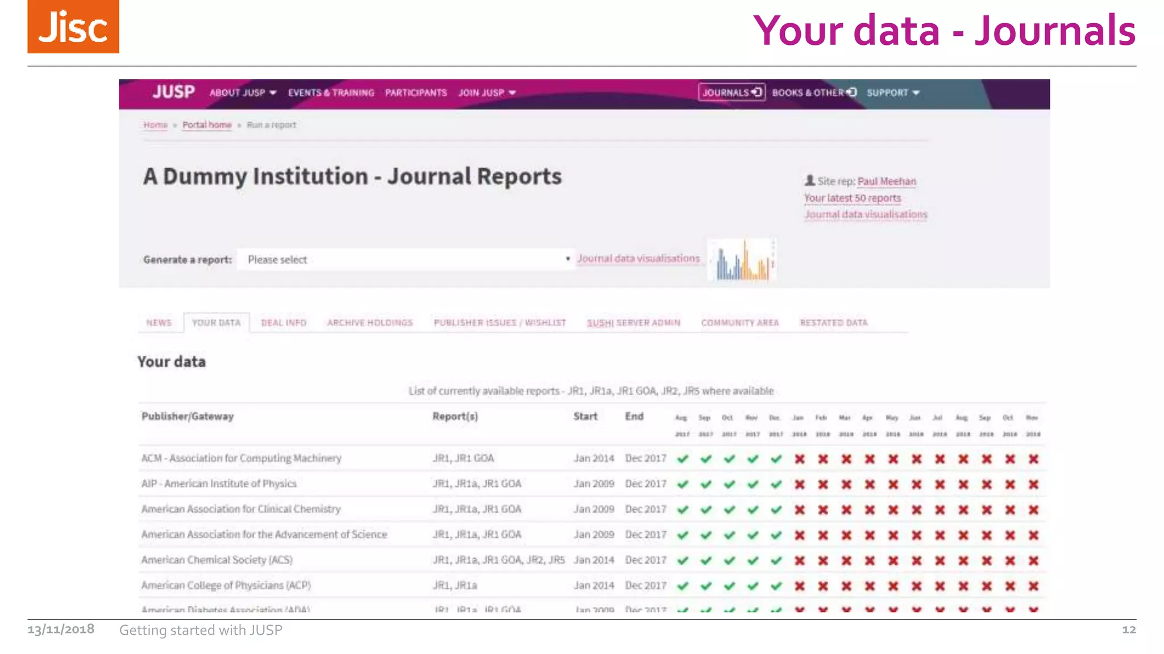Open Events & Training menu item

(x=331, y=93)
